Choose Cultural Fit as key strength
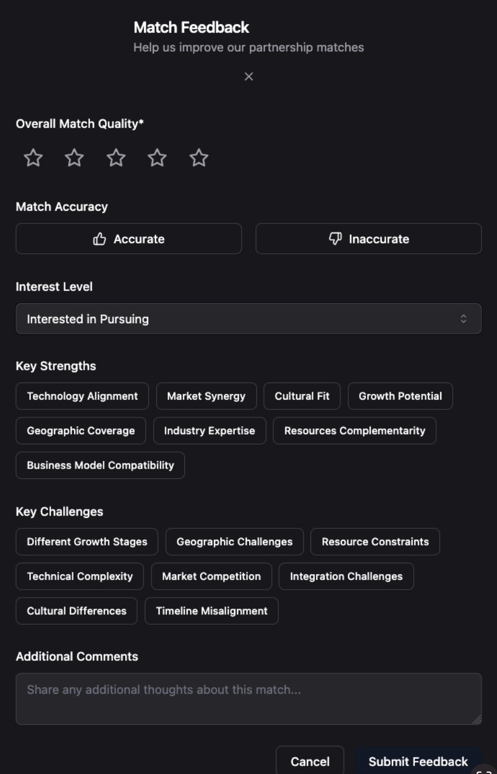 (x=302, y=396)
